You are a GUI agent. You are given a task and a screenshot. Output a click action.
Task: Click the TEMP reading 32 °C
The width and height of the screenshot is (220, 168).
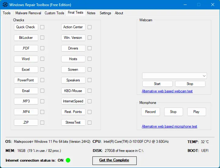tap(205, 142)
